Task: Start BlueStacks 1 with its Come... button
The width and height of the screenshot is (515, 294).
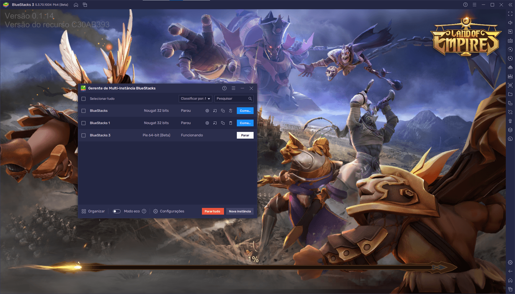Action: (245, 123)
